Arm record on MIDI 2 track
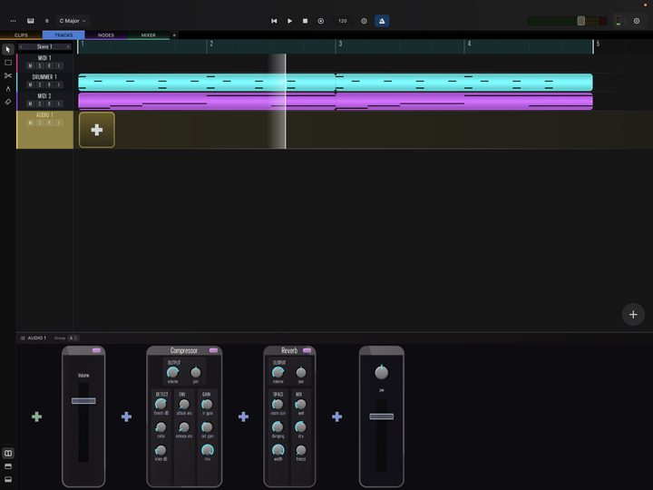The width and height of the screenshot is (653, 490). [49, 103]
